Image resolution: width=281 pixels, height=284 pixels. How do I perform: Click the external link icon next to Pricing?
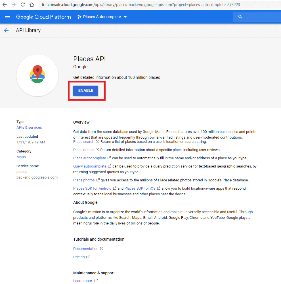coord(88,257)
